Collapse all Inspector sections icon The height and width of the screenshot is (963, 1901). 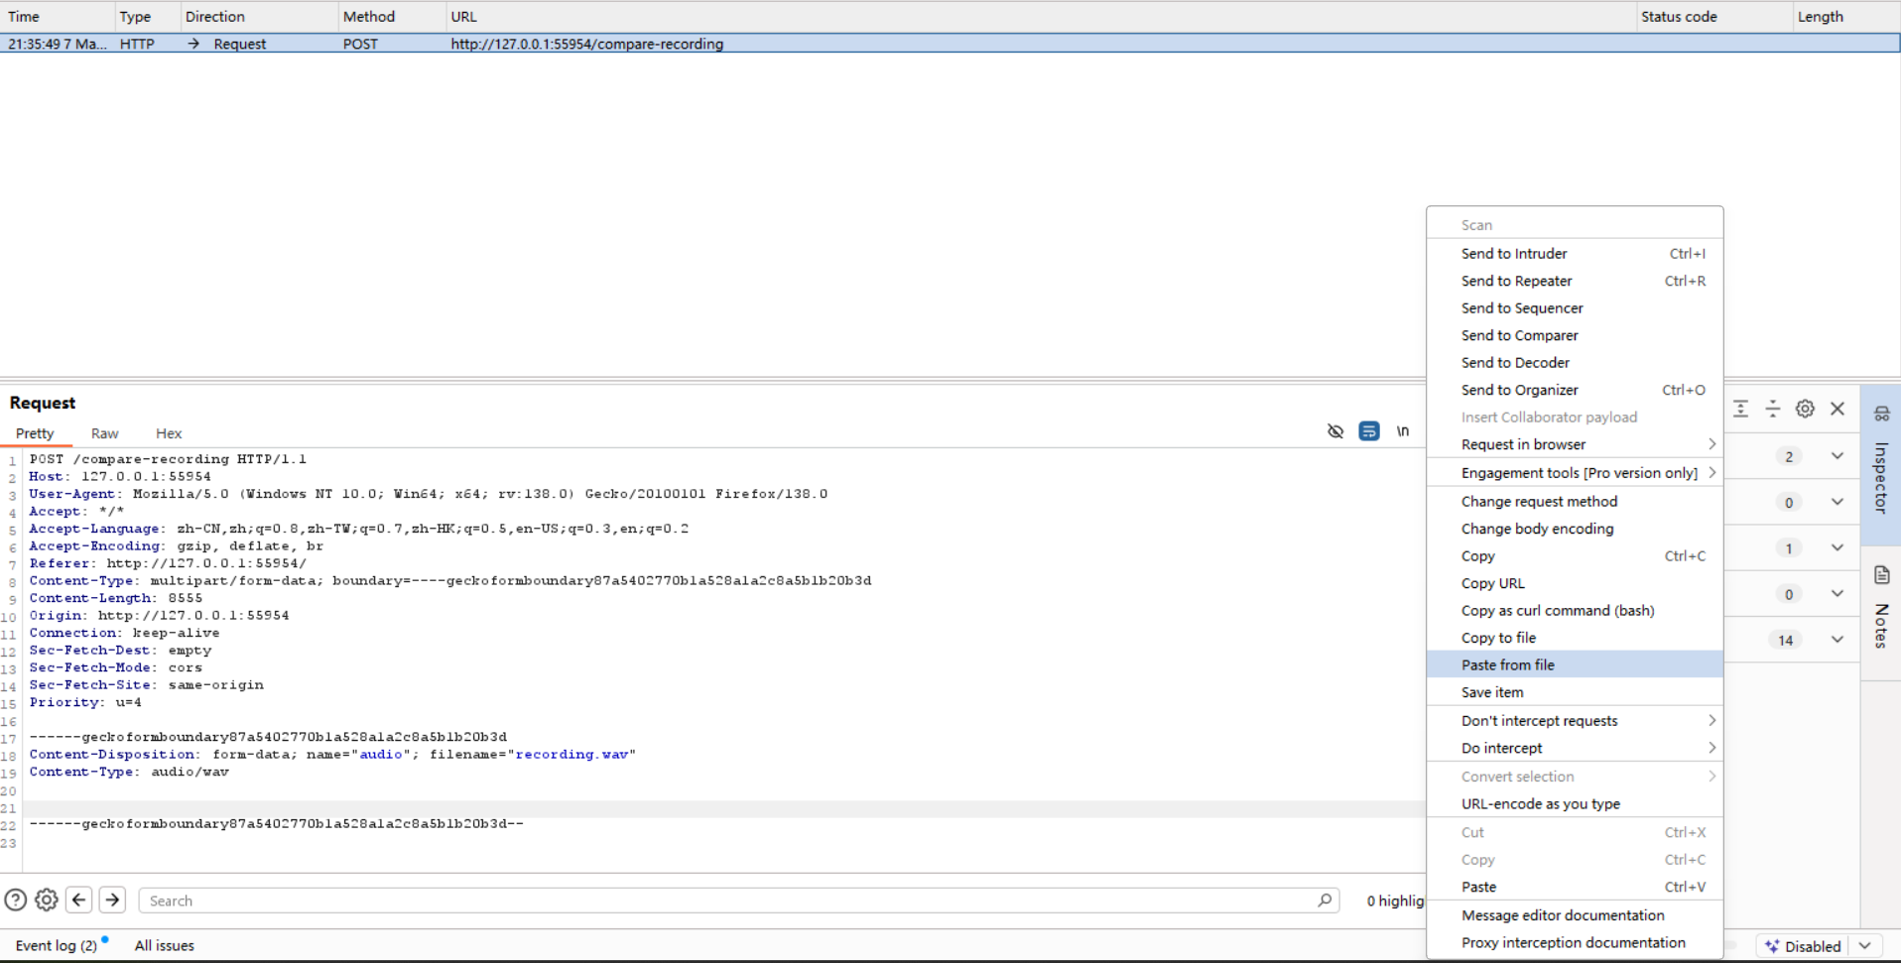tap(1773, 409)
